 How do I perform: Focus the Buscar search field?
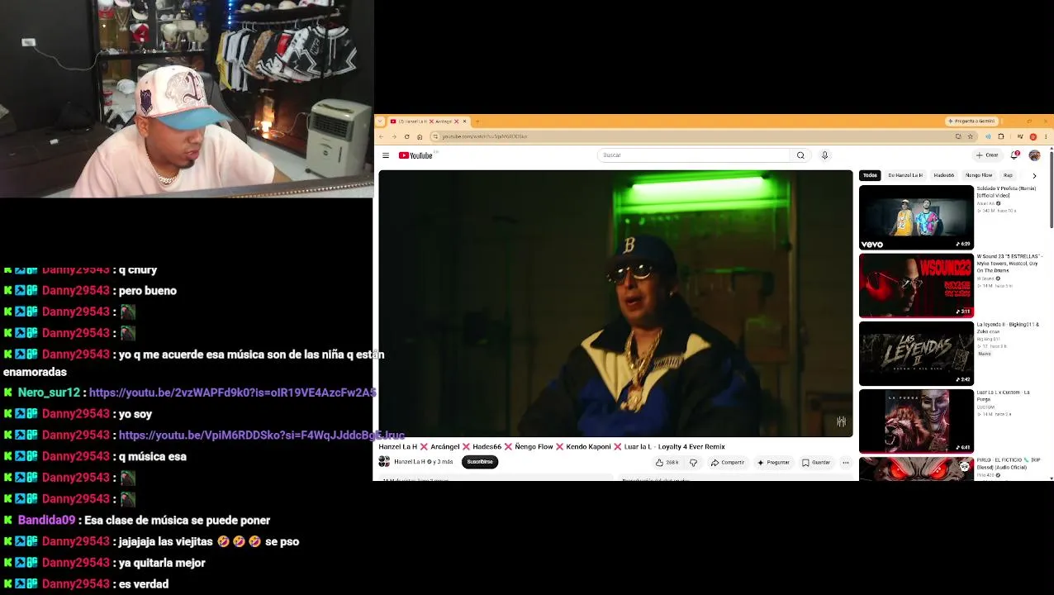coord(694,155)
